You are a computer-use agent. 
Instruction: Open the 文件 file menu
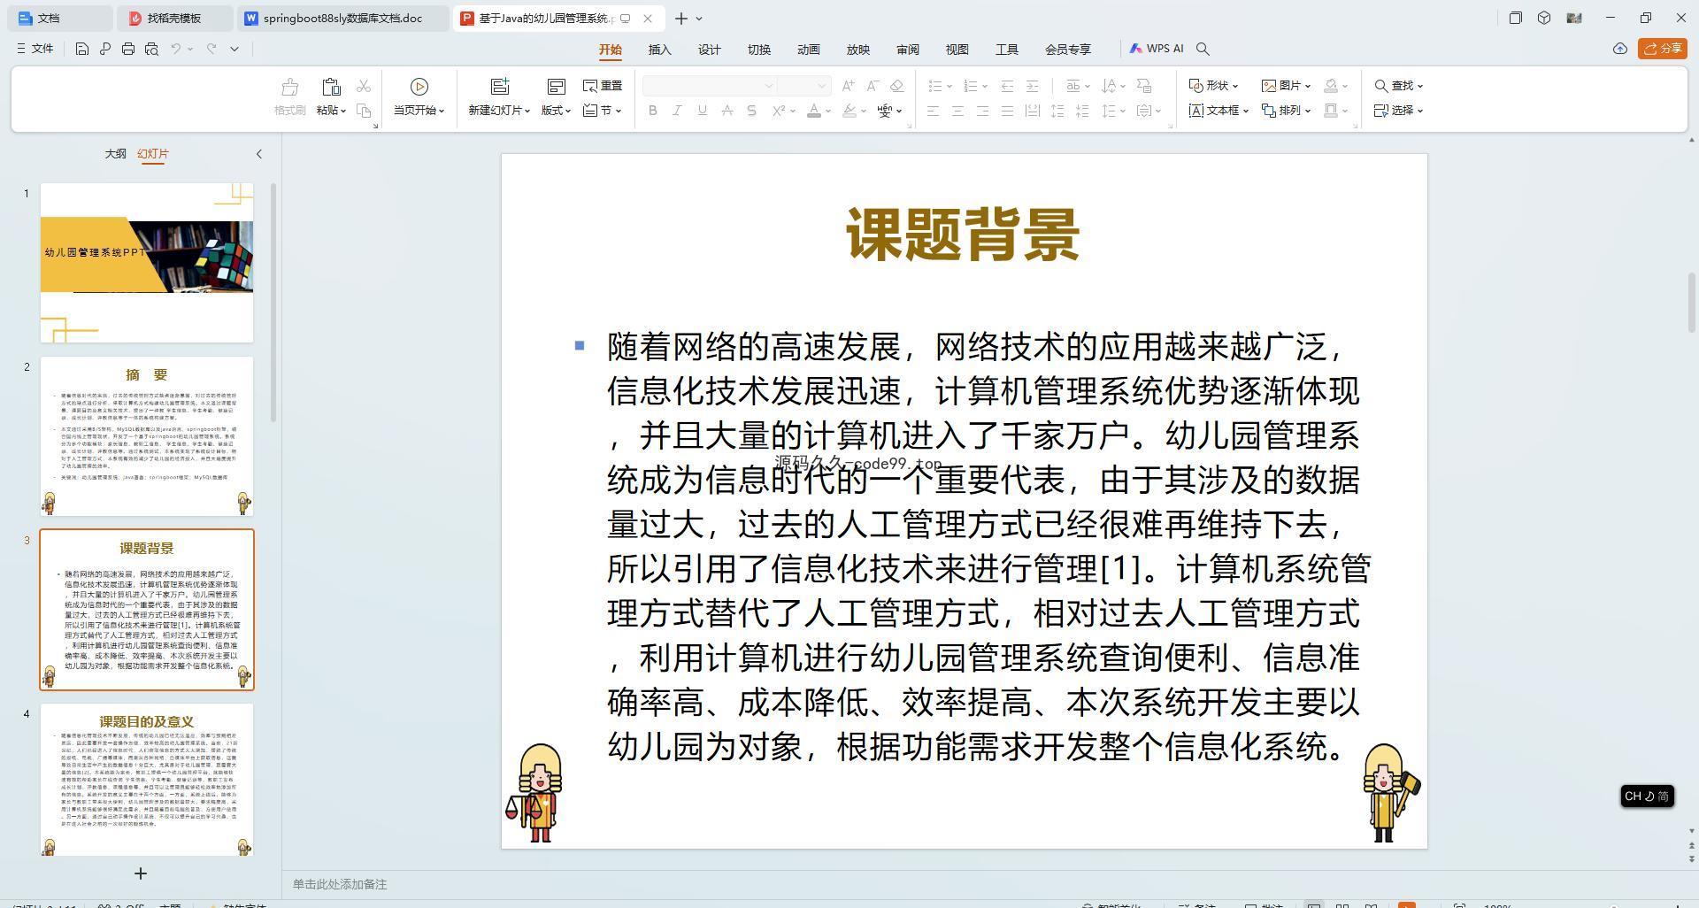(35, 49)
